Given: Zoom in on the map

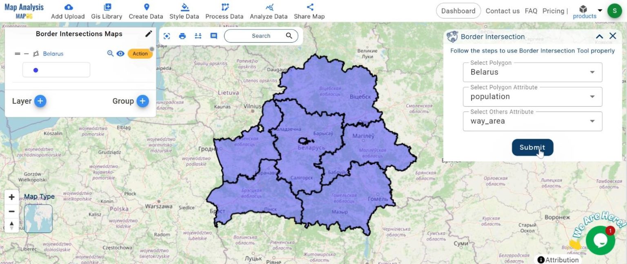Looking at the screenshot, I should pyautogui.click(x=11, y=197).
